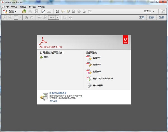Open the 文件(F) menu
The height and width of the screenshot is (132, 168).
(6, 7)
